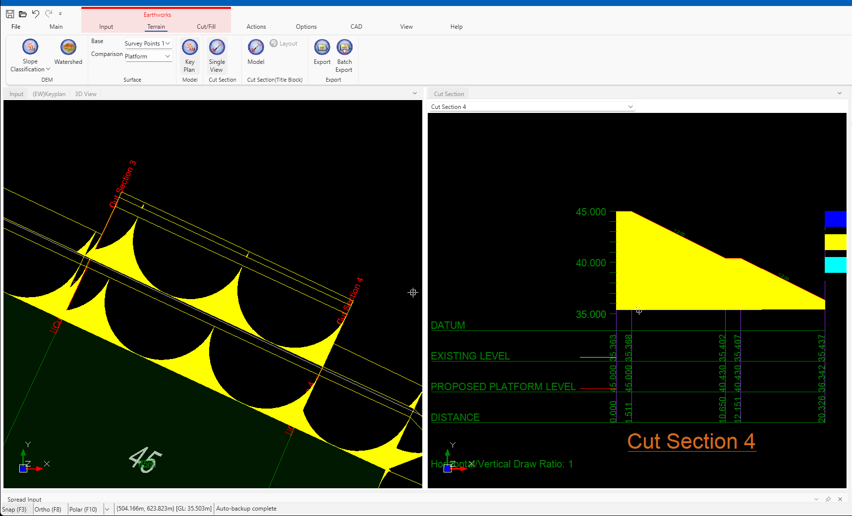Toggle Ortho (F8) mode

coord(48,509)
